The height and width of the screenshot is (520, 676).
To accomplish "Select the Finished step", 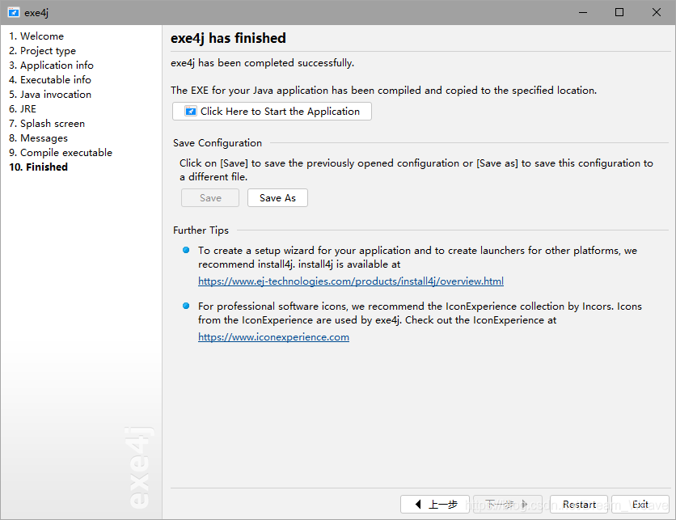I will pyautogui.click(x=39, y=167).
